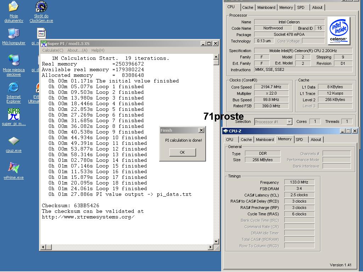Select About tab in lower CPU-Z window
This screenshot has height=272, width=363.
coord(316,140)
